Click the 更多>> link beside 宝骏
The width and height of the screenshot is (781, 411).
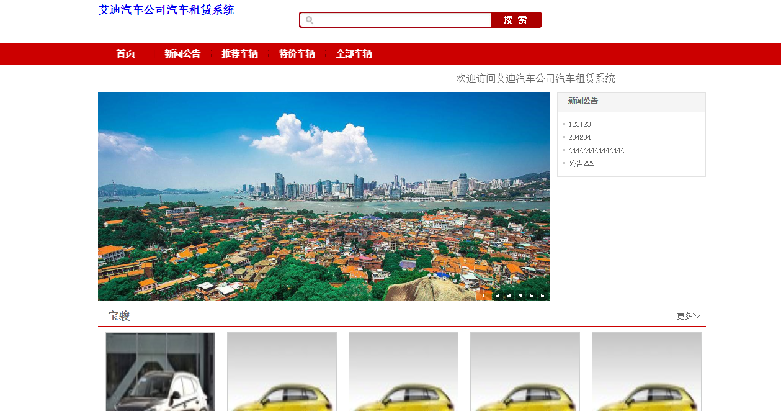point(689,316)
